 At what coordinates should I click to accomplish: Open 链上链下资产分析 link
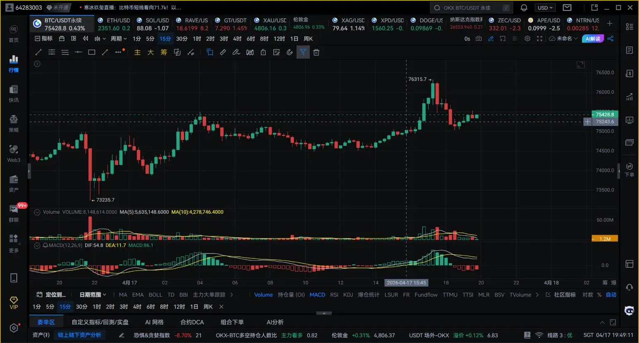click(x=79, y=335)
